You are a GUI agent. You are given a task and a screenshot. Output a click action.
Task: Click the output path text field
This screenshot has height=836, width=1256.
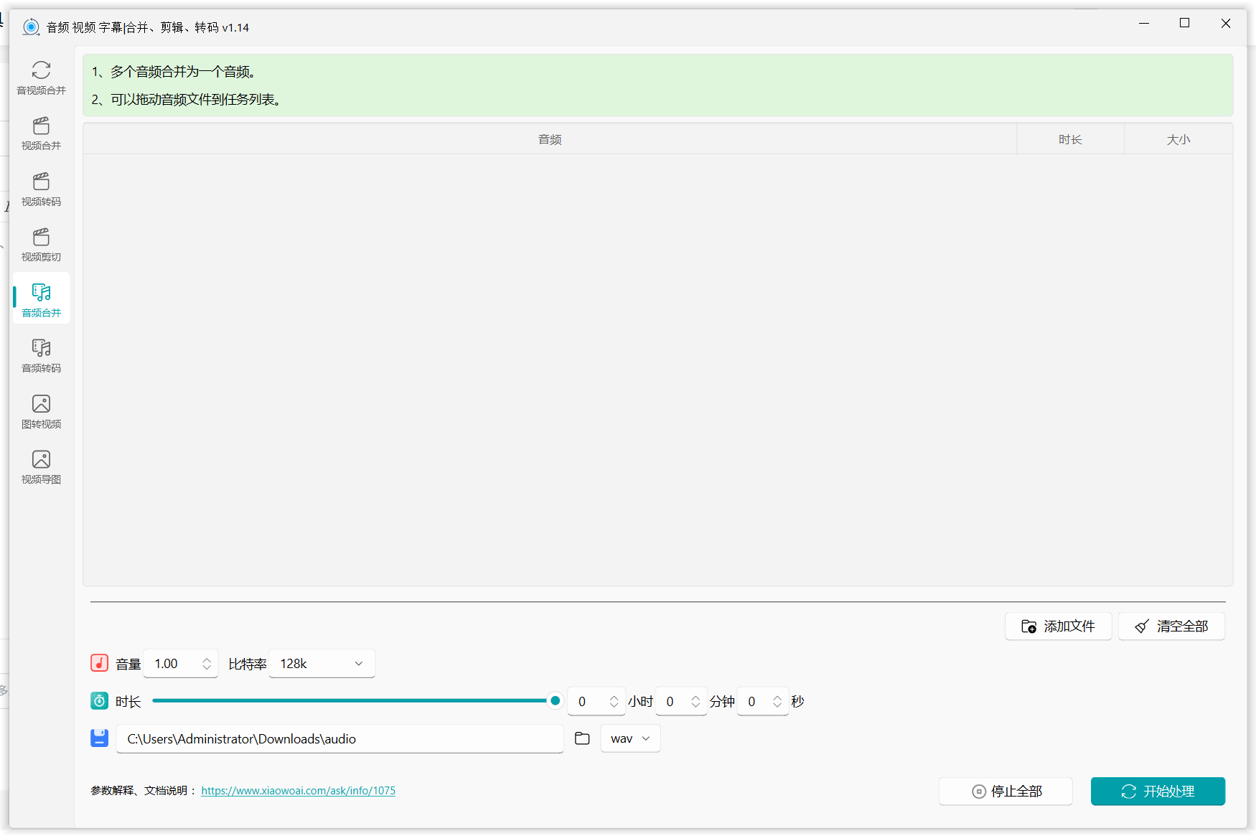pyautogui.click(x=339, y=738)
